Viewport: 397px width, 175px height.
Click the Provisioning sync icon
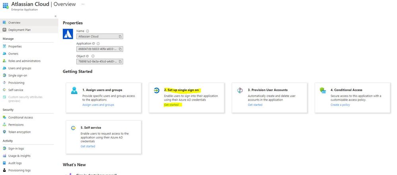click(4, 83)
